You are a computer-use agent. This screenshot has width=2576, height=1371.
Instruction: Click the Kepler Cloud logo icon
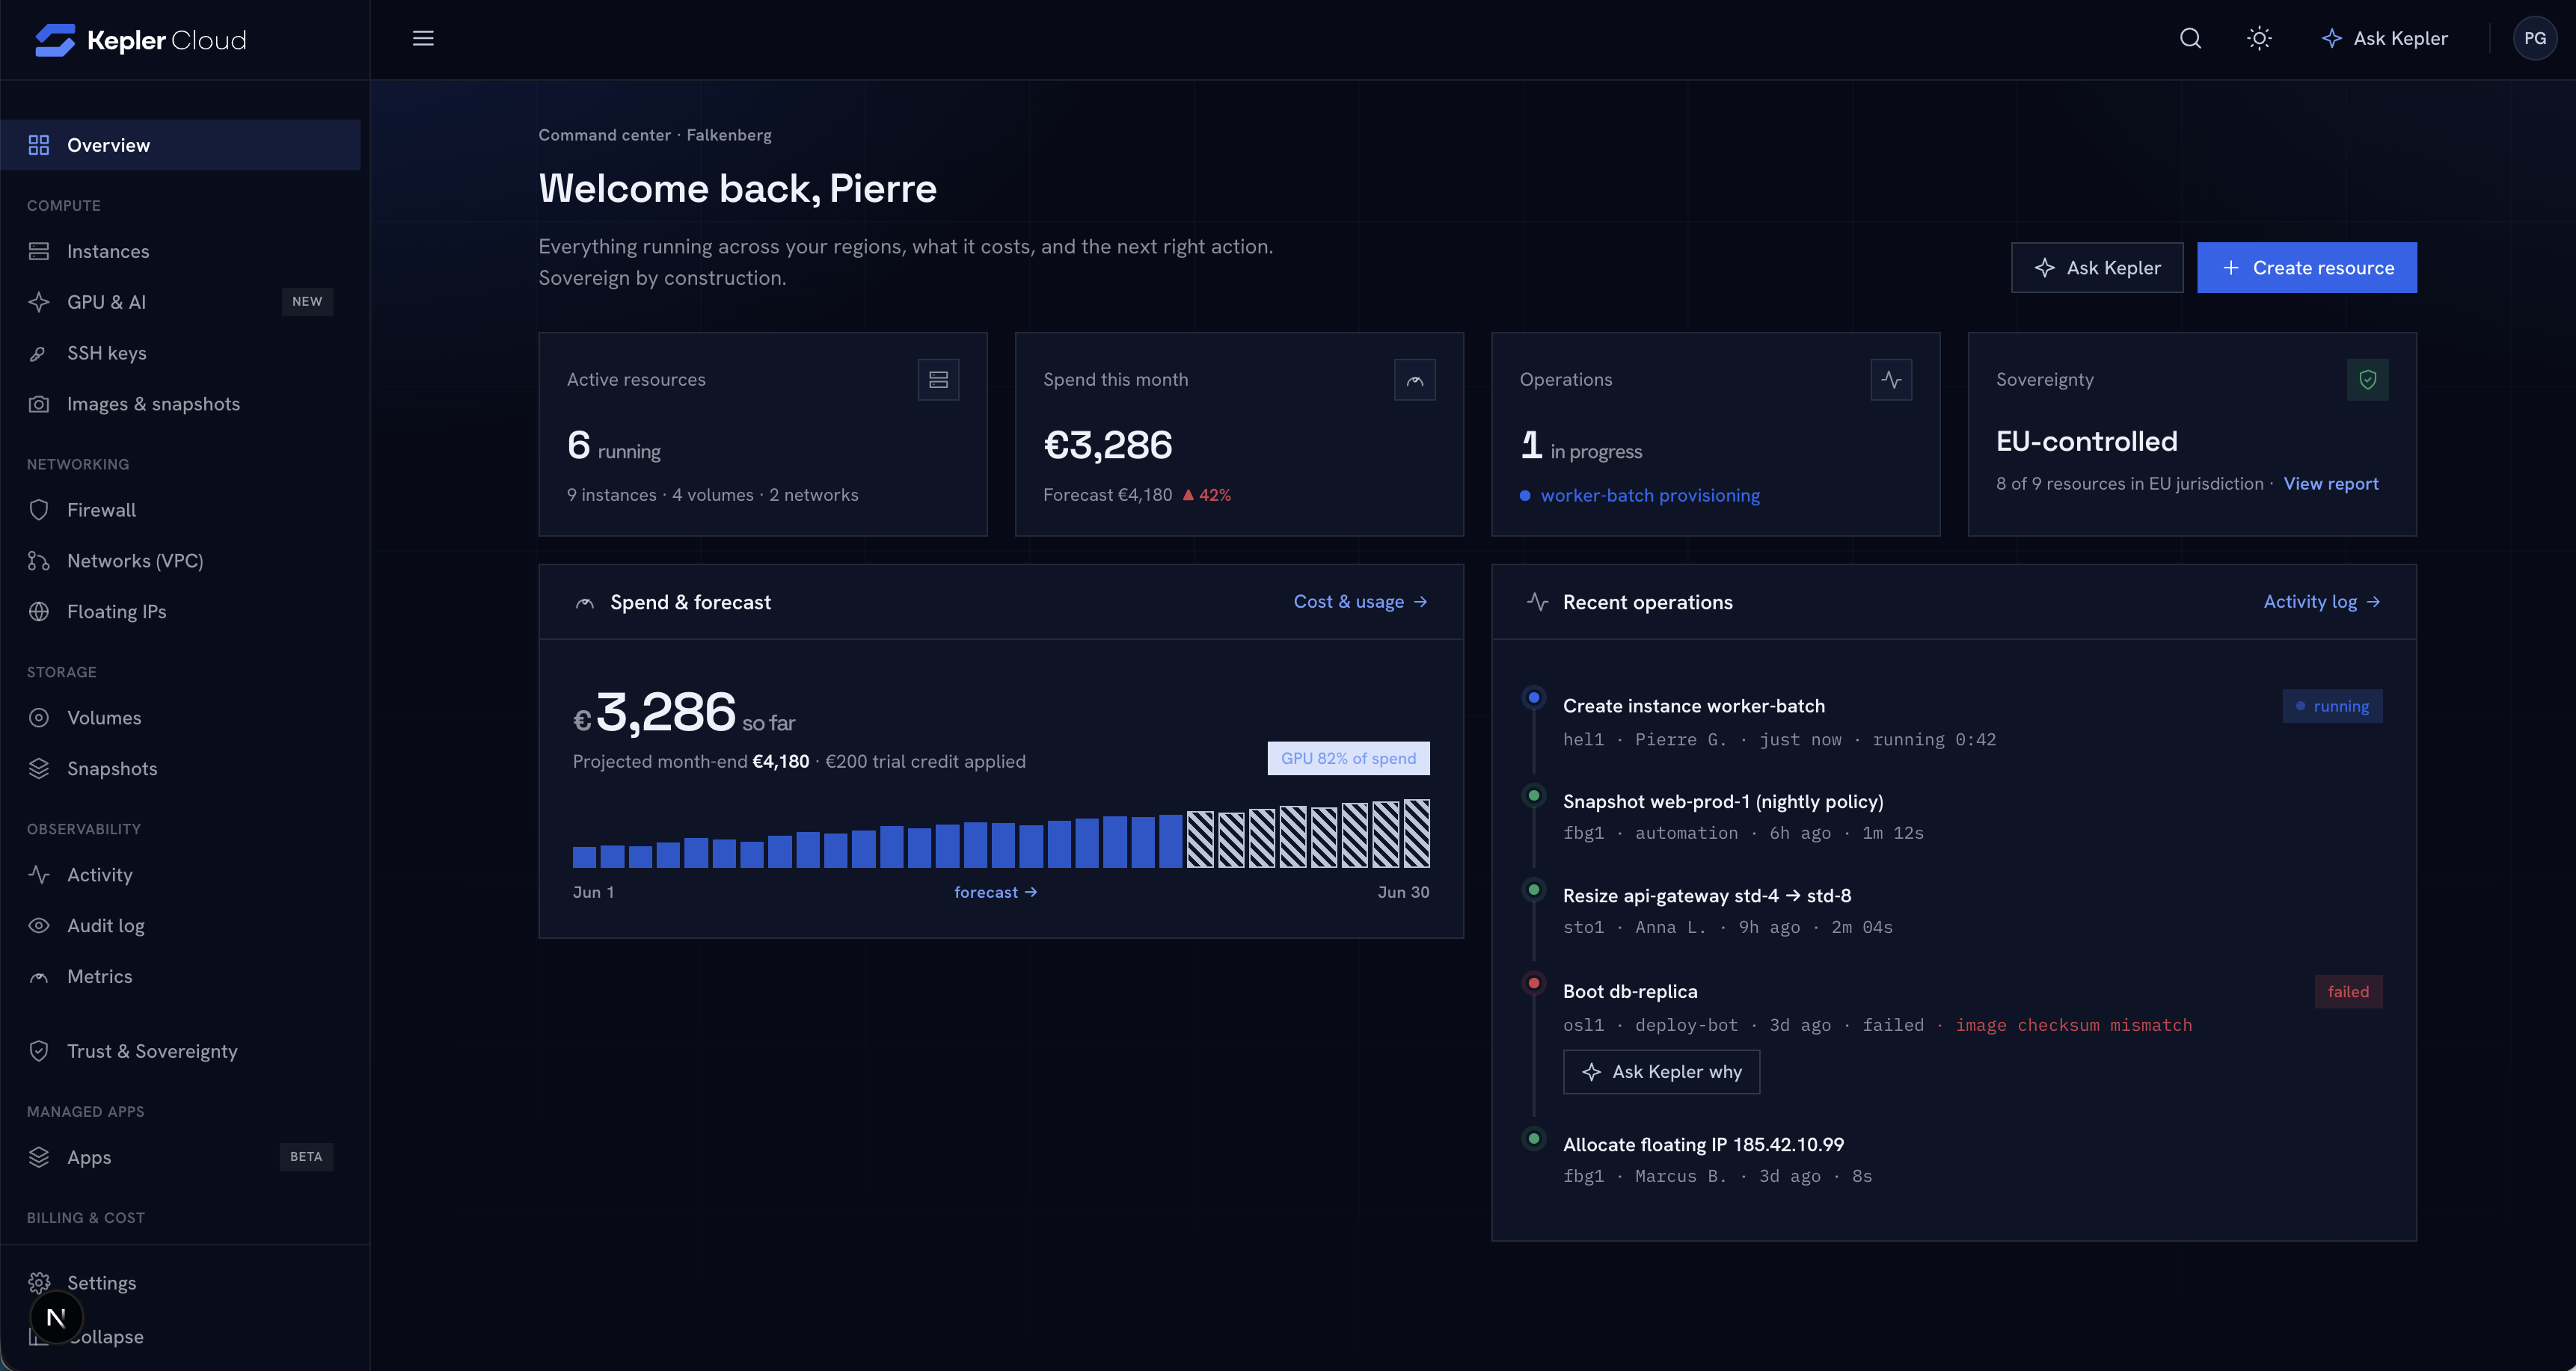(x=55, y=40)
